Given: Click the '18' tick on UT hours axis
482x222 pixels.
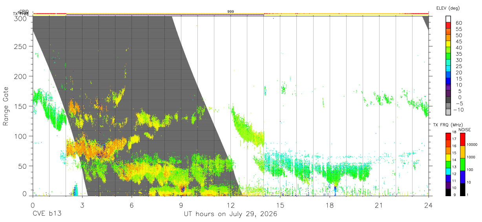Looking at the screenshot, I should tap(330, 205).
